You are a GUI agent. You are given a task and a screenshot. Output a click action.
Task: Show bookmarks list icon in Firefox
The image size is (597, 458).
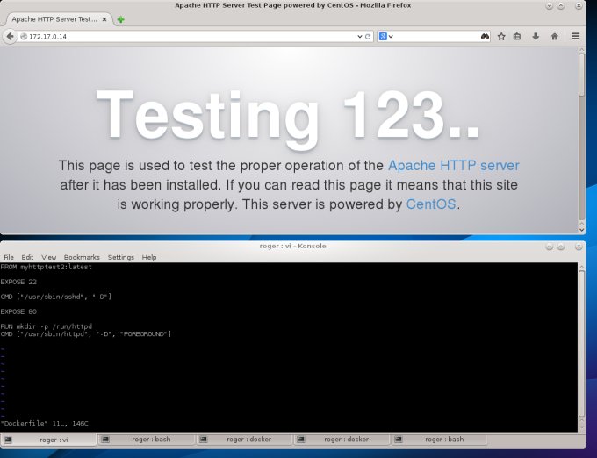[x=517, y=37]
